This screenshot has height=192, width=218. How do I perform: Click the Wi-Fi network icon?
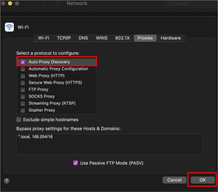click(x=9, y=27)
